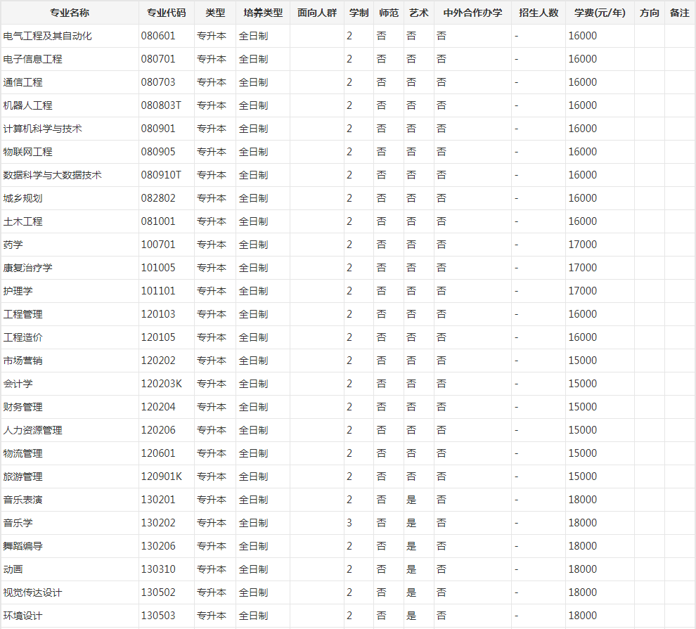Image resolution: width=696 pixels, height=629 pixels.
Task: Select the 土木工程 major name
Action: pyautogui.click(x=23, y=221)
